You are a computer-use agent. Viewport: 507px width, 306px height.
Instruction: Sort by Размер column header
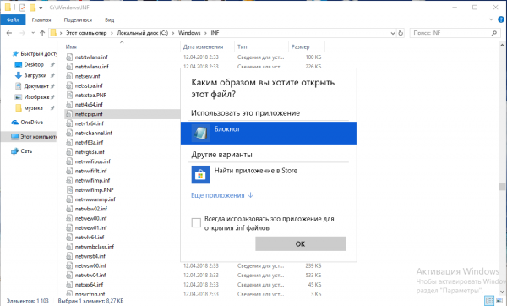pos(300,46)
